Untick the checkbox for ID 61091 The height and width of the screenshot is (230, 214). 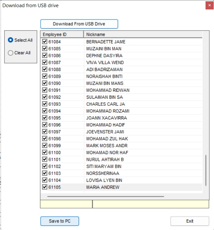coord(45,90)
